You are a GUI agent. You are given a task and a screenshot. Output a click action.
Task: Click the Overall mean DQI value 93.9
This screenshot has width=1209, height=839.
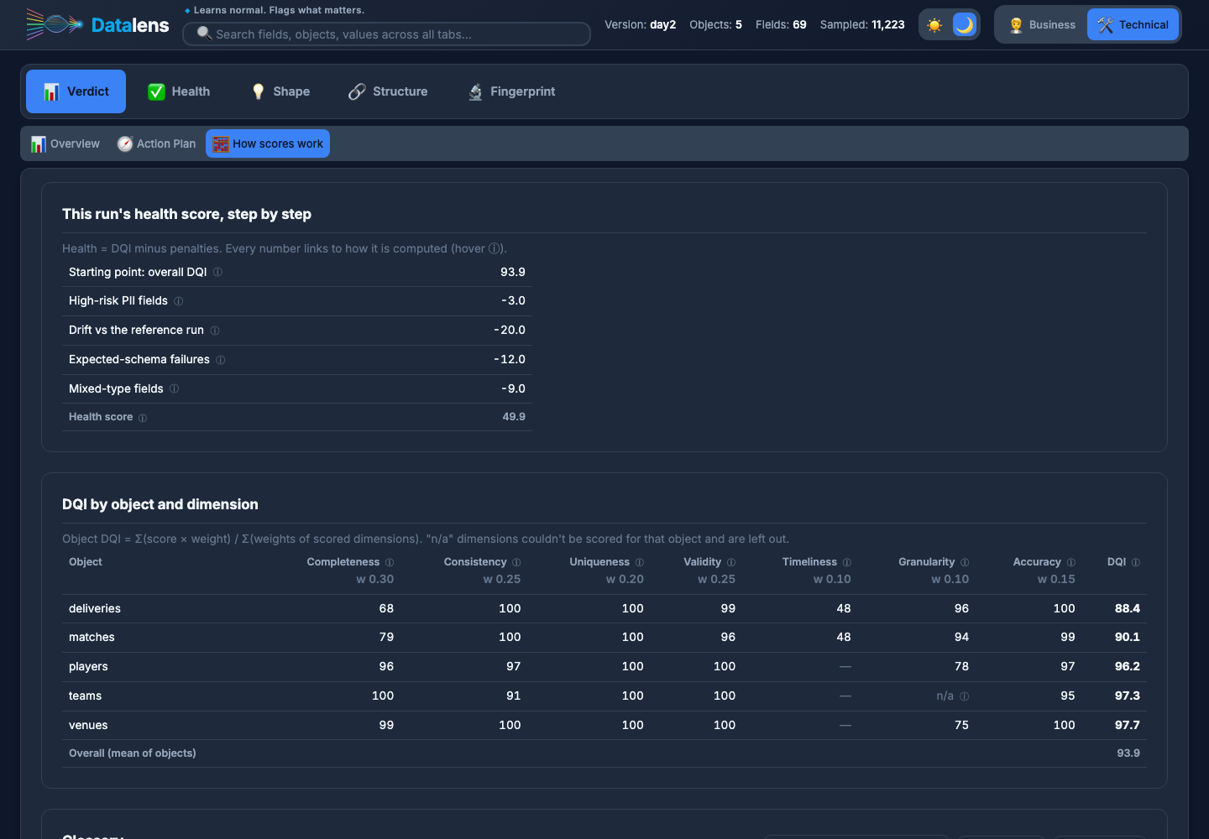pos(1128,753)
